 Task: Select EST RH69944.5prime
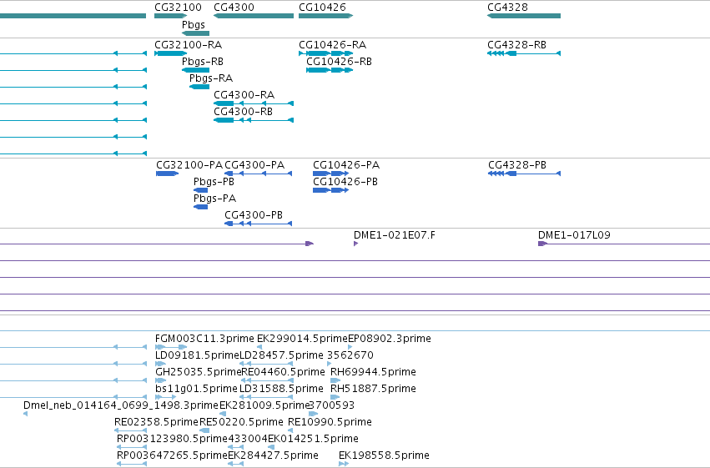click(335, 380)
